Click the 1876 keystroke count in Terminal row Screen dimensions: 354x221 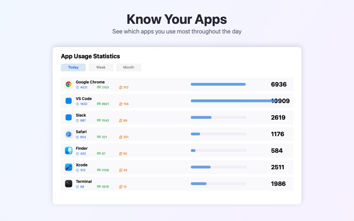point(105,187)
